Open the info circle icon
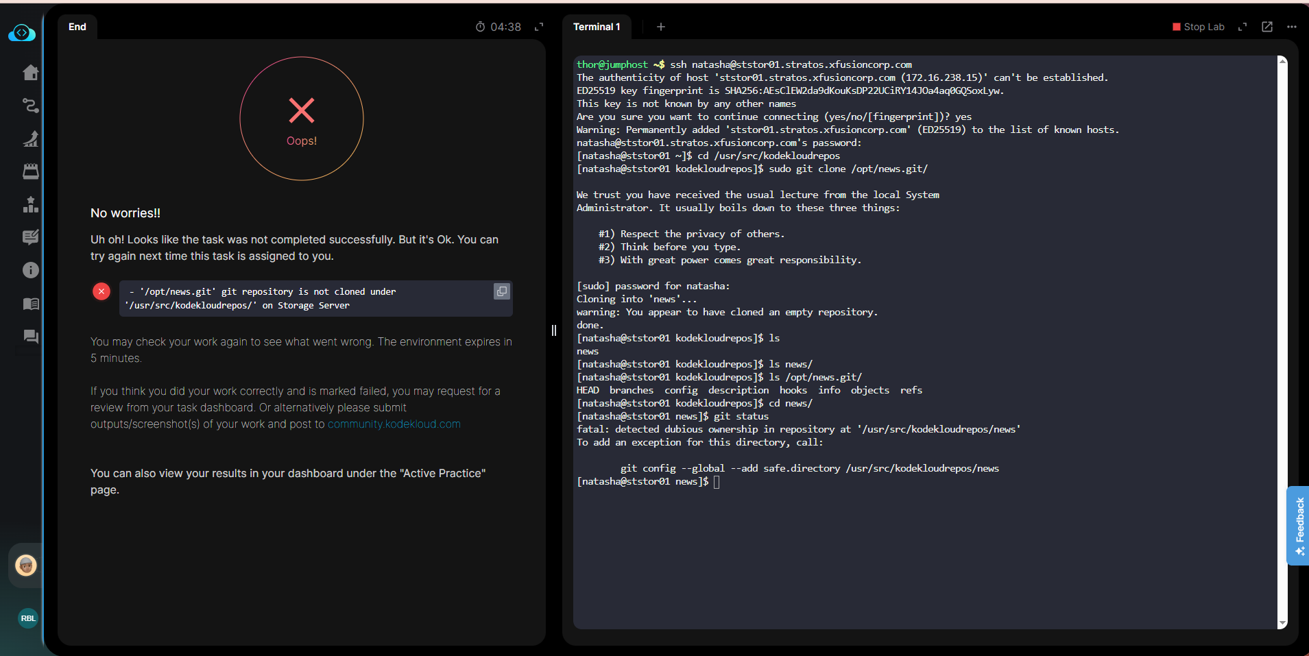 point(31,270)
